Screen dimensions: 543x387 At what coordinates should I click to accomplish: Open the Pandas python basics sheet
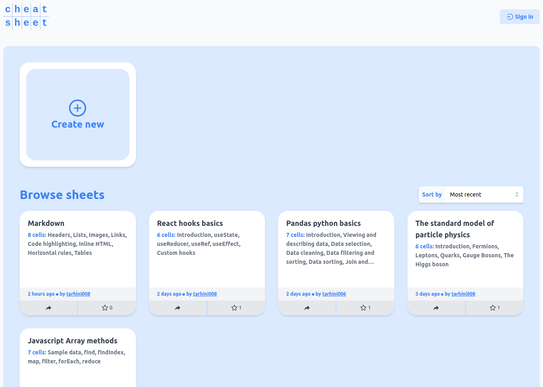coord(323,223)
